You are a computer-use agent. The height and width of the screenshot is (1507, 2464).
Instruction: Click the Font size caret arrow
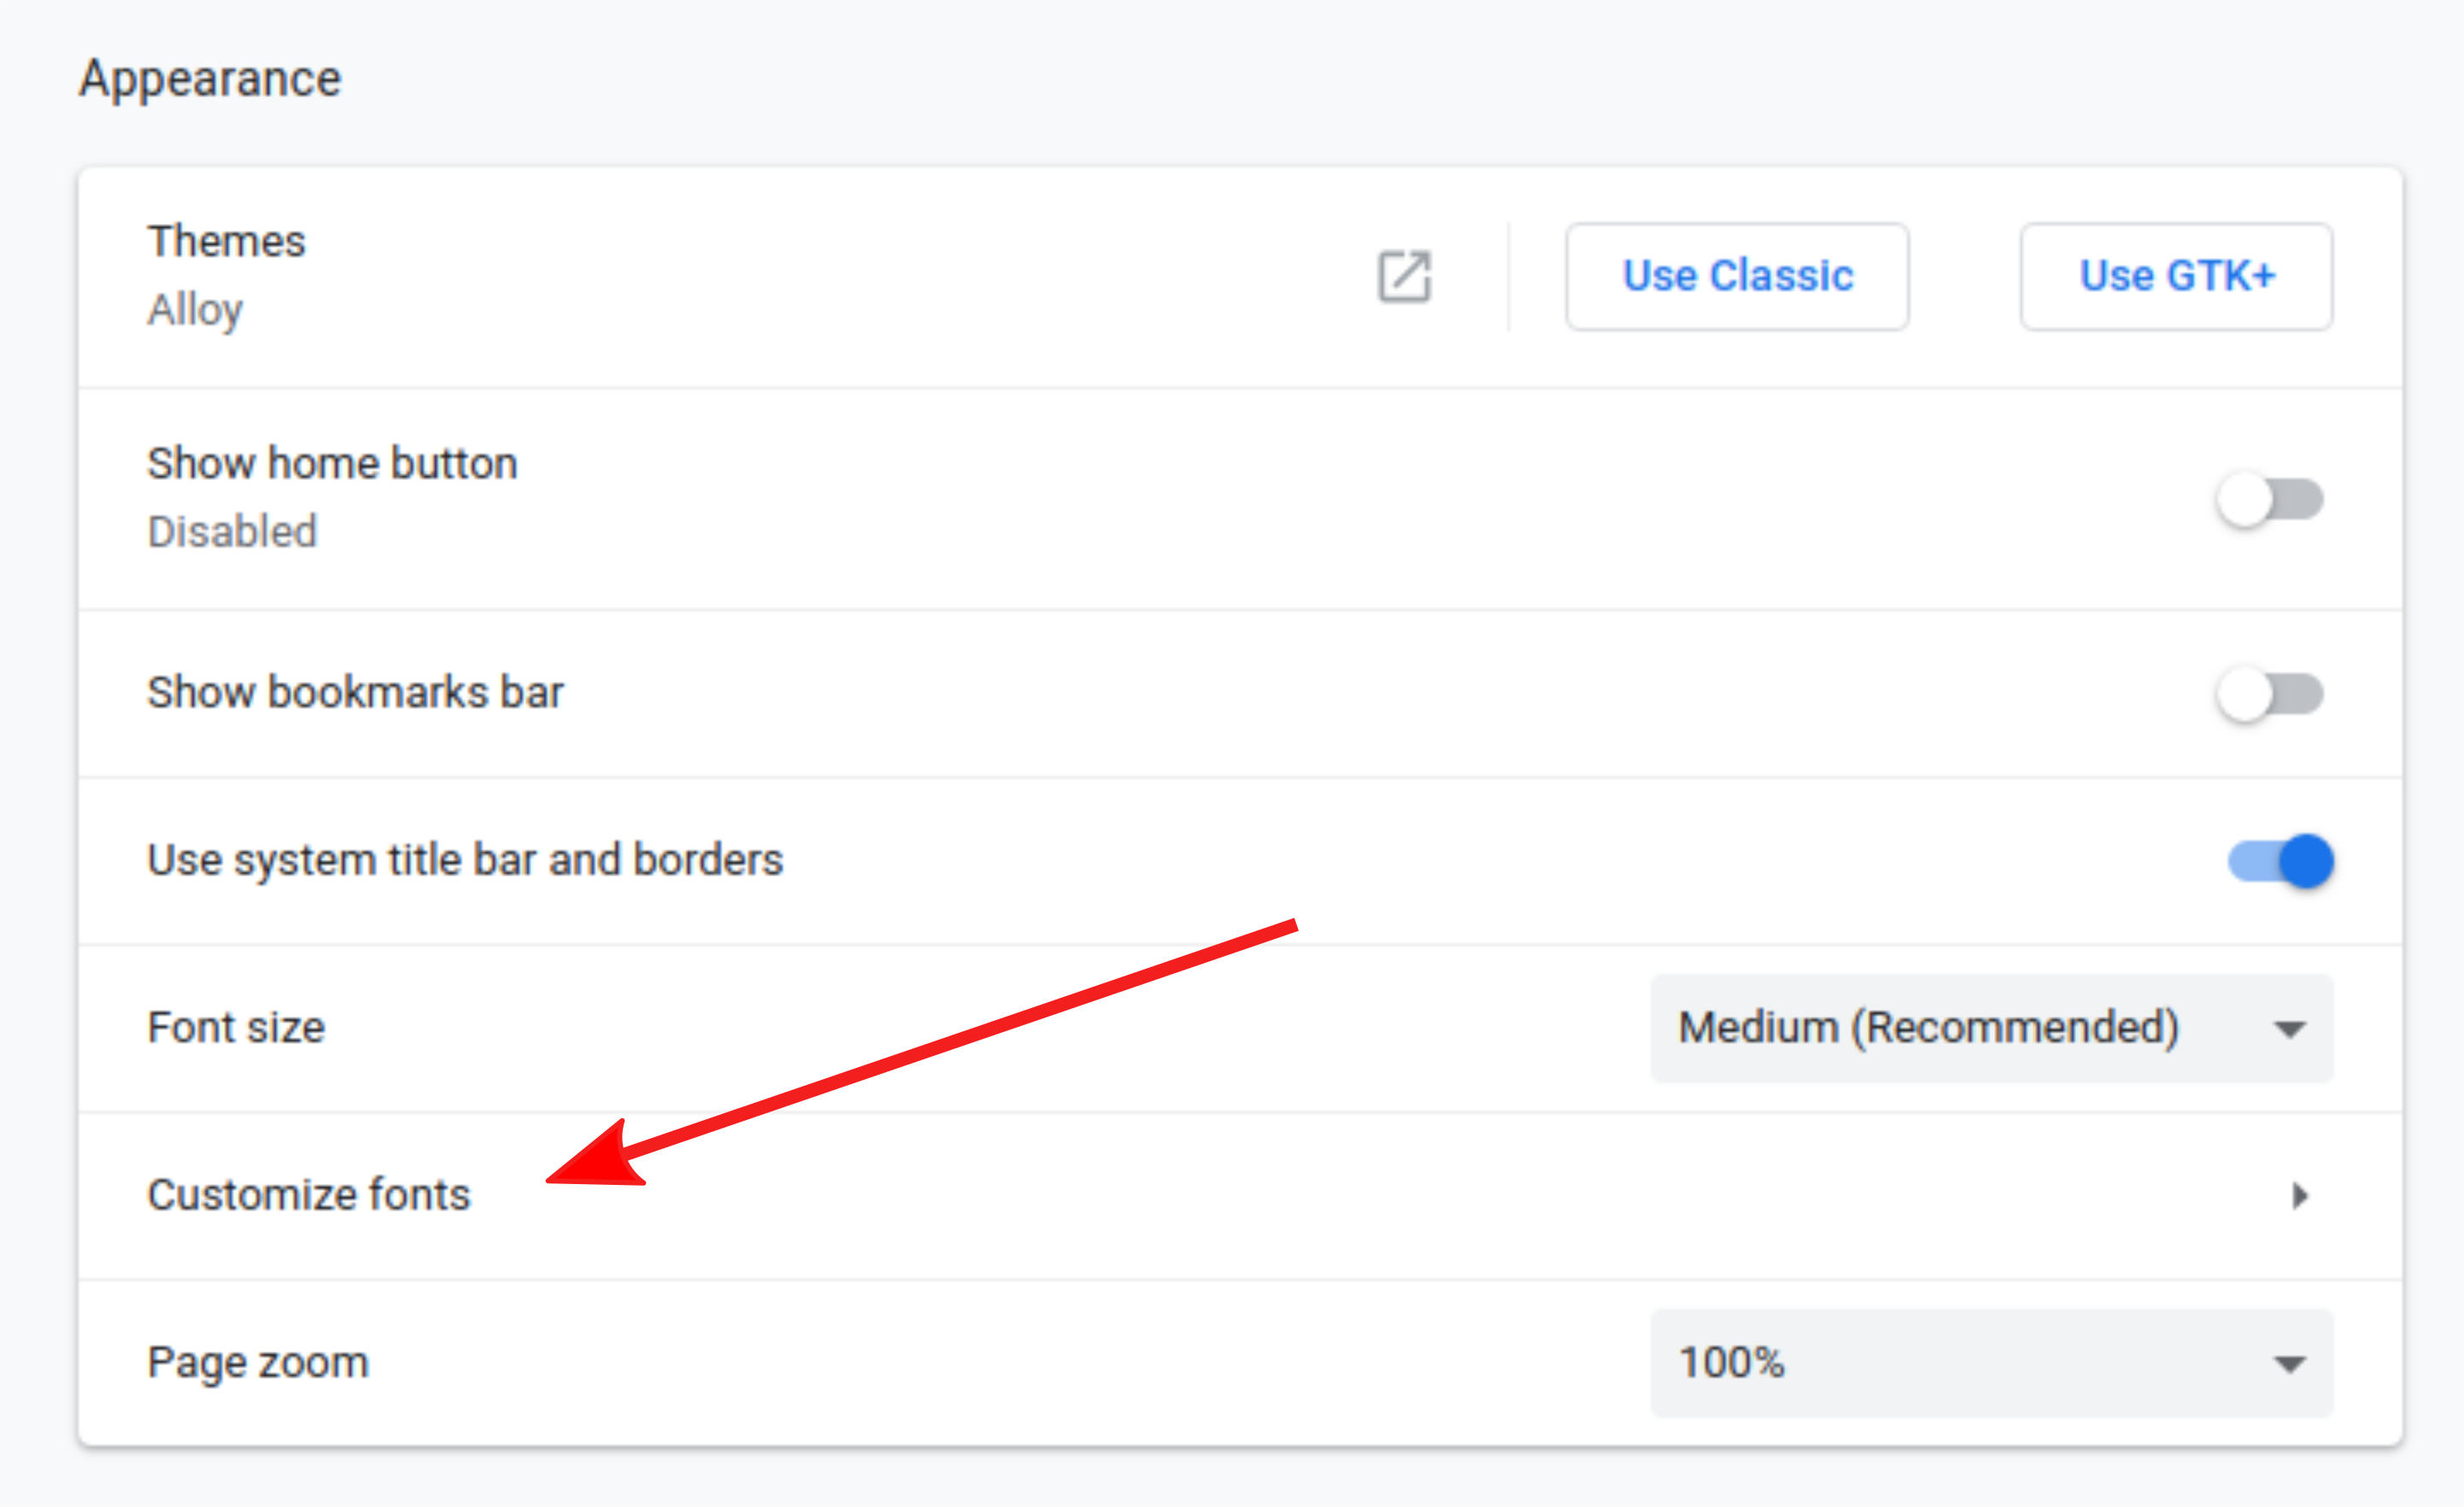(2289, 1029)
